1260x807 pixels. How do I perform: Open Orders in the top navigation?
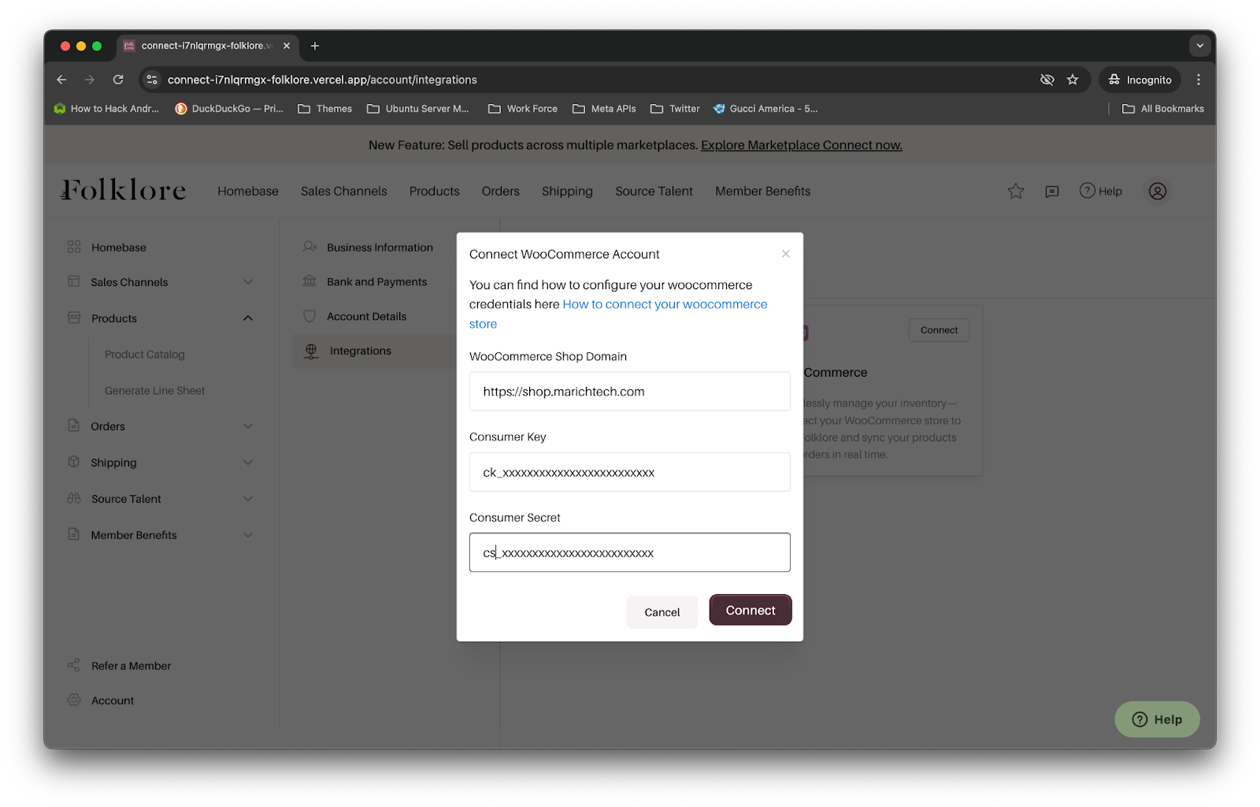pos(501,191)
